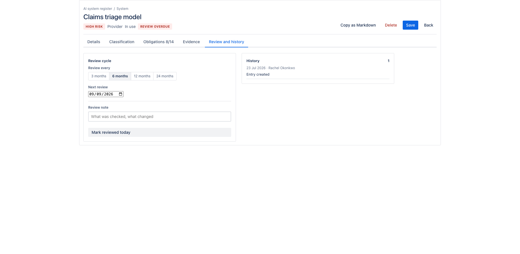Choose 24 months review interval
520x254 pixels.
[x=165, y=76]
